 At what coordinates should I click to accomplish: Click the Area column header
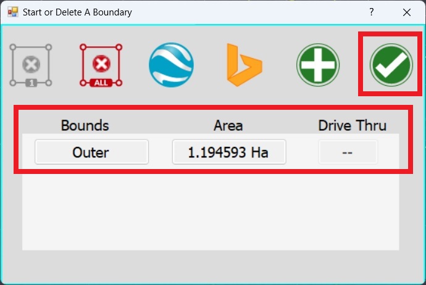[x=228, y=125]
